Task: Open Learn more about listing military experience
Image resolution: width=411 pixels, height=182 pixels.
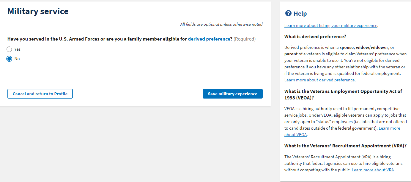Action: [x=331, y=25]
